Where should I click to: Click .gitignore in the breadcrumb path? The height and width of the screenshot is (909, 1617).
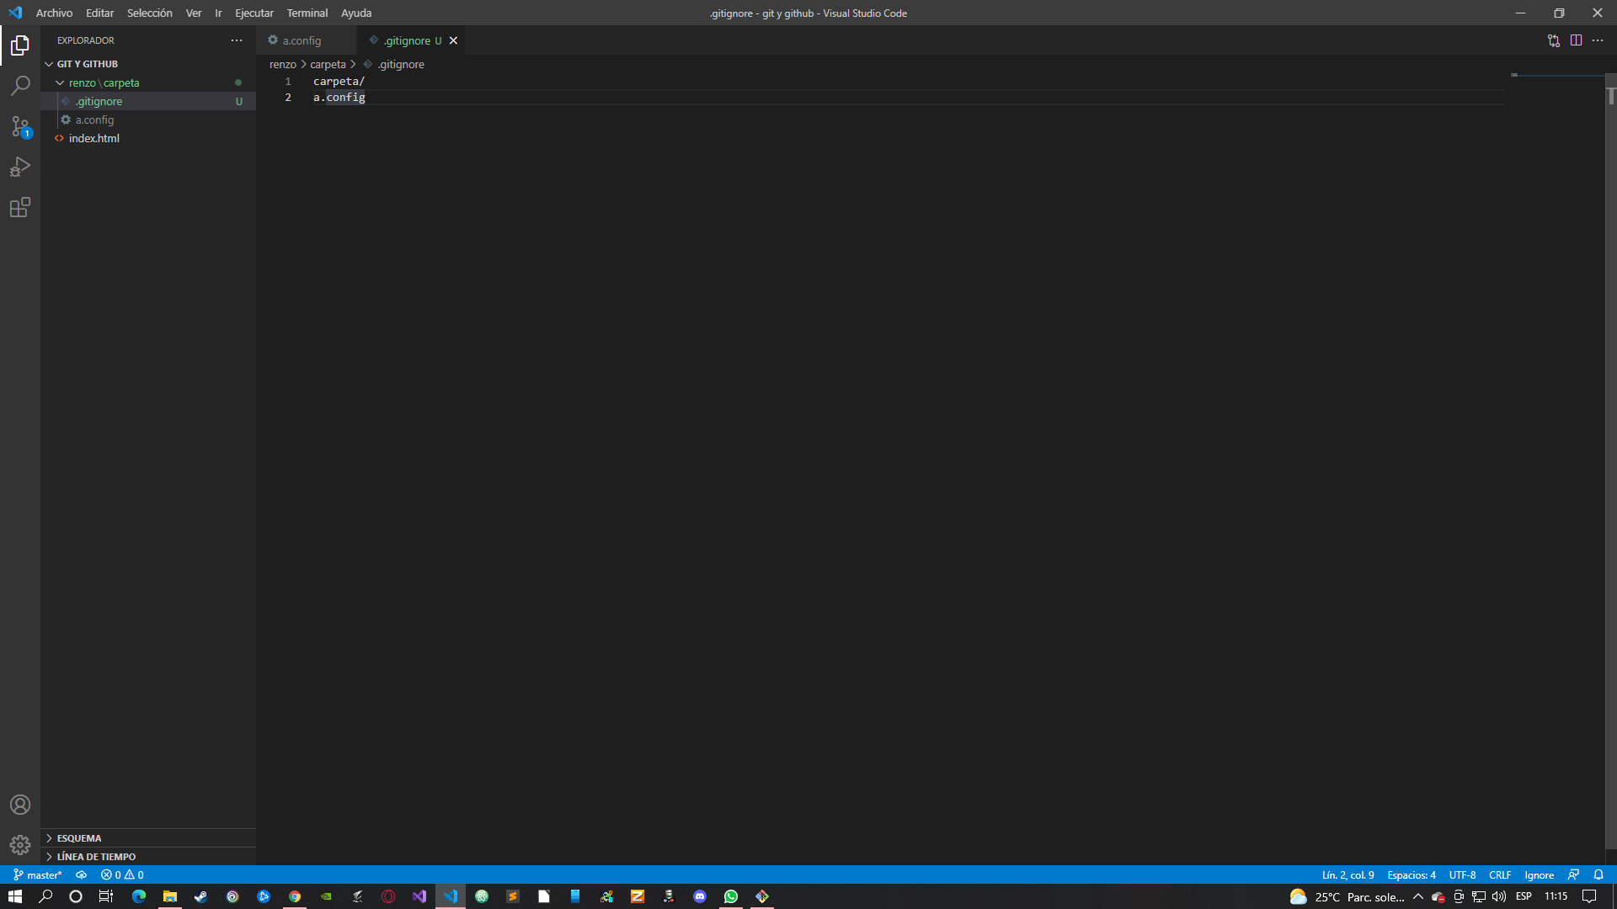point(401,65)
